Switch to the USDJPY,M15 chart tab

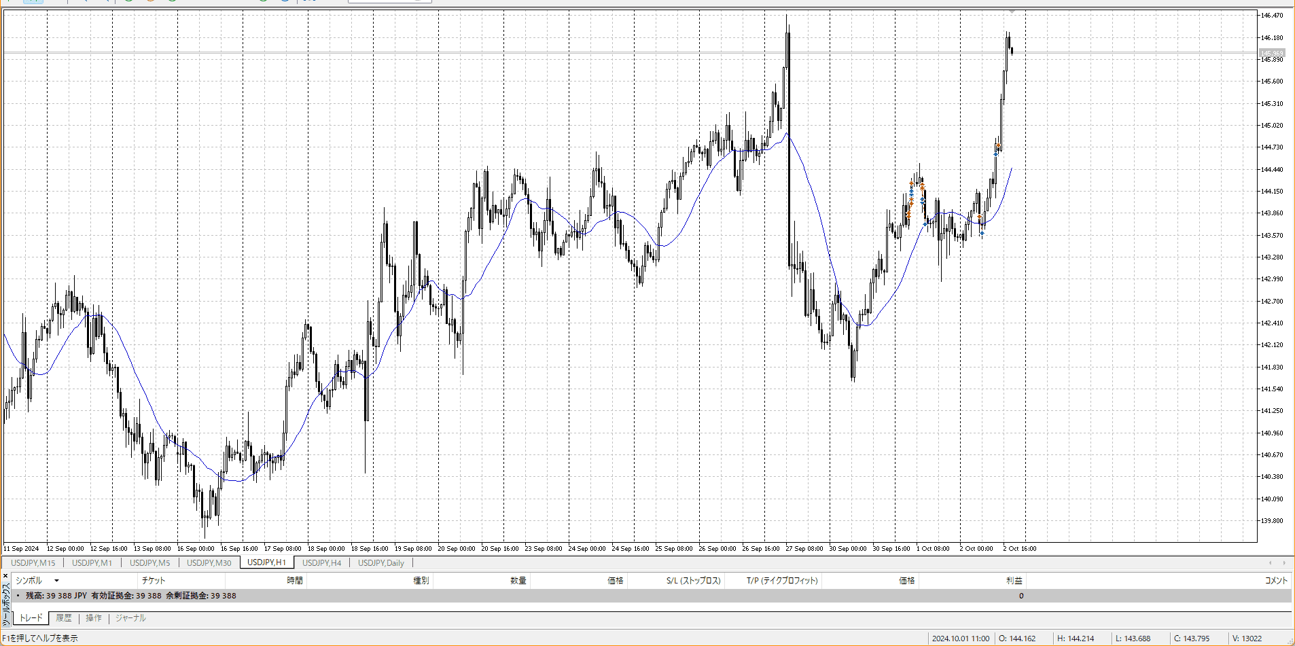(x=33, y=563)
